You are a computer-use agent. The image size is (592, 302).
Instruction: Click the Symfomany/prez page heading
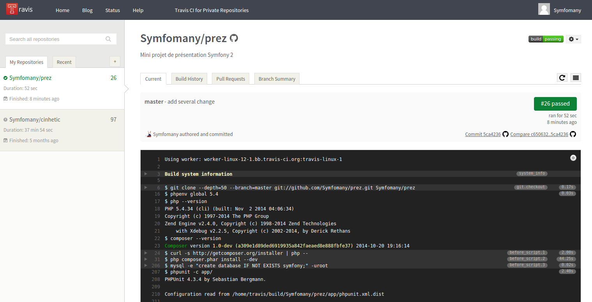pyautogui.click(x=183, y=38)
